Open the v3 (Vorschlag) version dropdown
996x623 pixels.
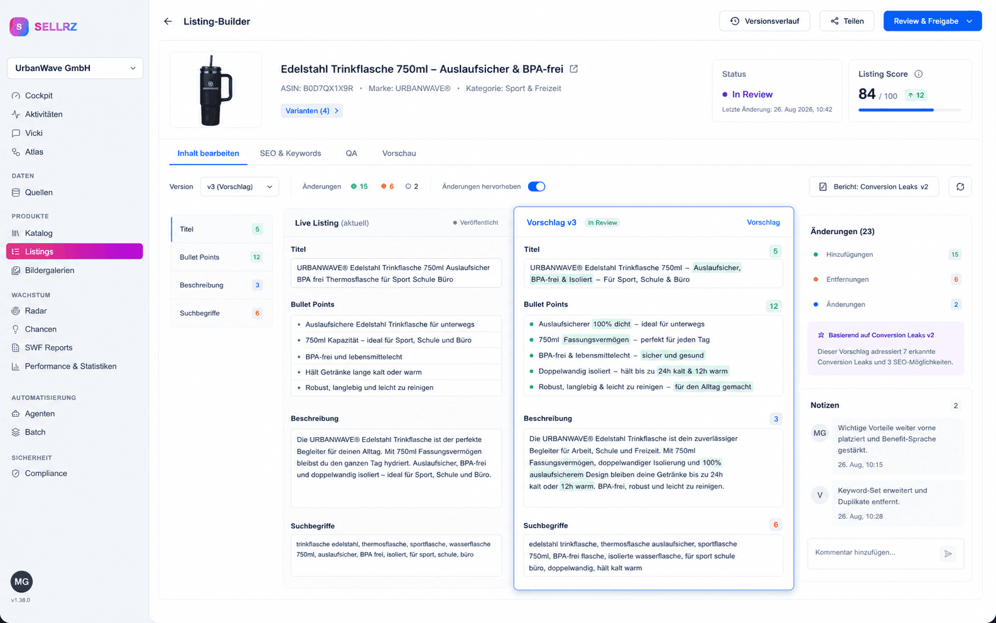(x=239, y=187)
